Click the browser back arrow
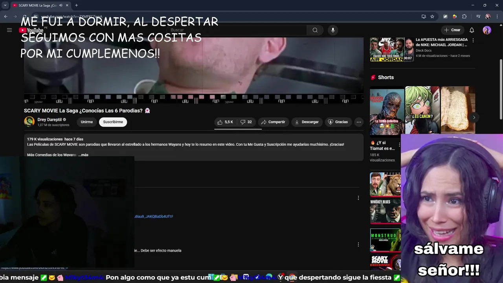The width and height of the screenshot is (503, 283). pyautogui.click(x=6, y=17)
